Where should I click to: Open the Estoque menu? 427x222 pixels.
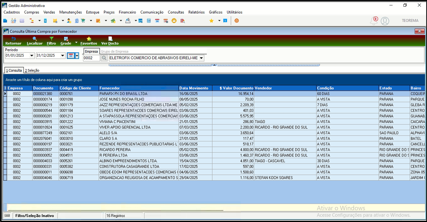93,12
